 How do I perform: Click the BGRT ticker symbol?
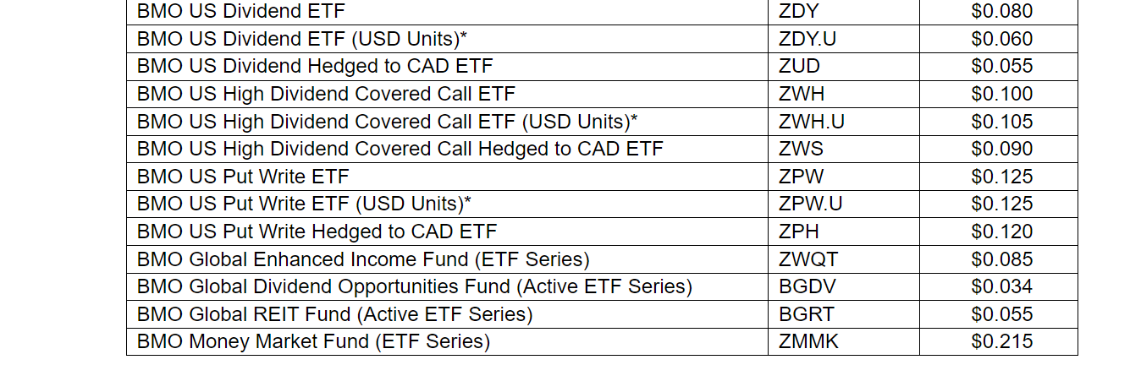pos(806,314)
